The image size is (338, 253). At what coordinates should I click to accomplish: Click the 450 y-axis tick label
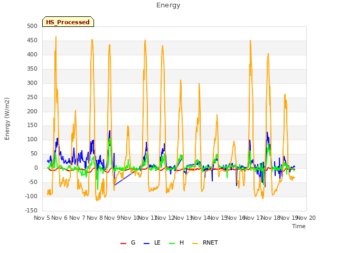[32, 40]
